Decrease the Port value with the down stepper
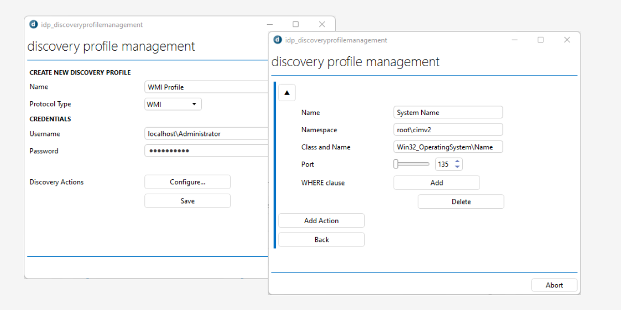This screenshot has height=310, width=621. coord(456,166)
